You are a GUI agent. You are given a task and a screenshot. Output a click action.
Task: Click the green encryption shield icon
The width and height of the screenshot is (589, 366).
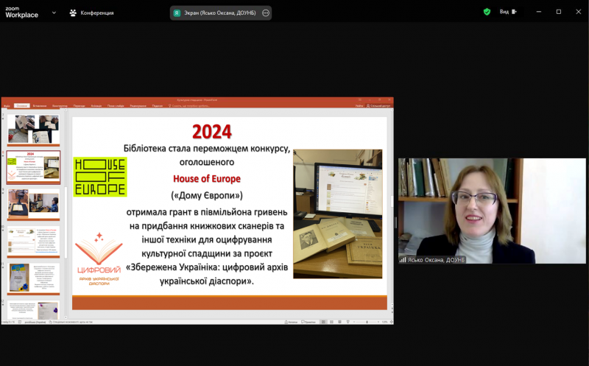point(487,12)
